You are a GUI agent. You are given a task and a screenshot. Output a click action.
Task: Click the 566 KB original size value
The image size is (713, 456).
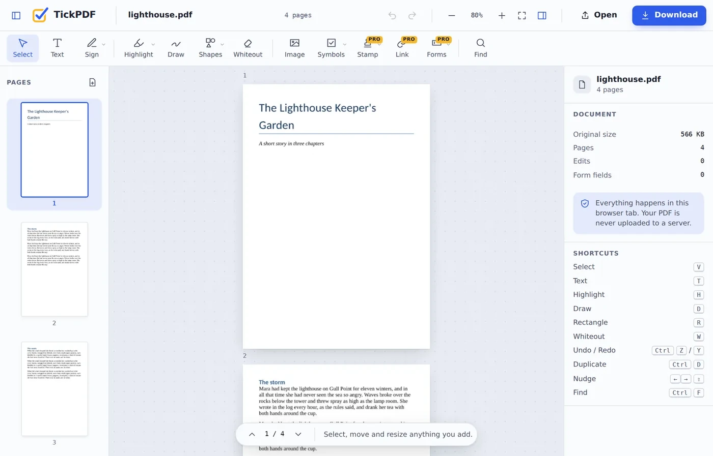click(693, 134)
